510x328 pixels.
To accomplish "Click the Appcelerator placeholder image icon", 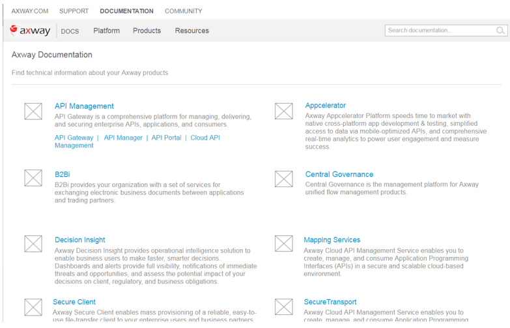I will (x=283, y=111).
